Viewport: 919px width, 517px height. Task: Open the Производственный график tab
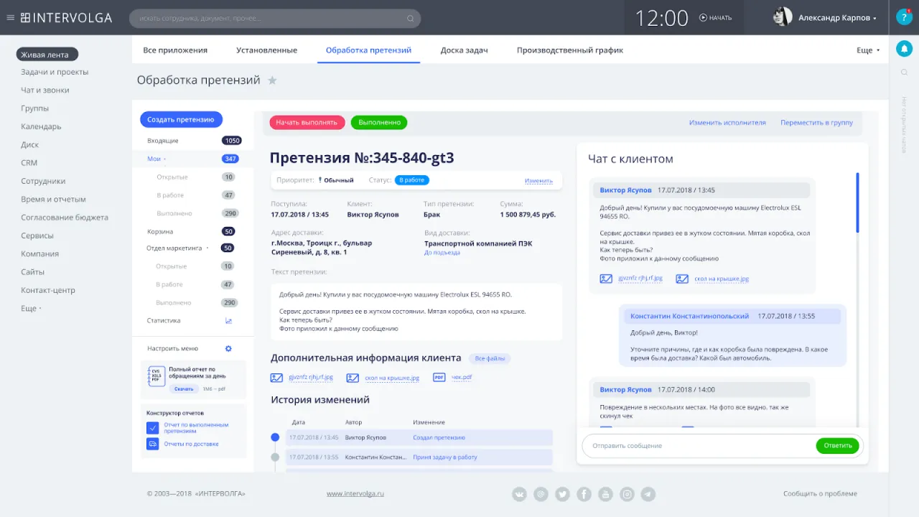tap(570, 50)
